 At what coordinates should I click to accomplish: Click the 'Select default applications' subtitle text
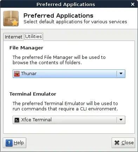75,22
